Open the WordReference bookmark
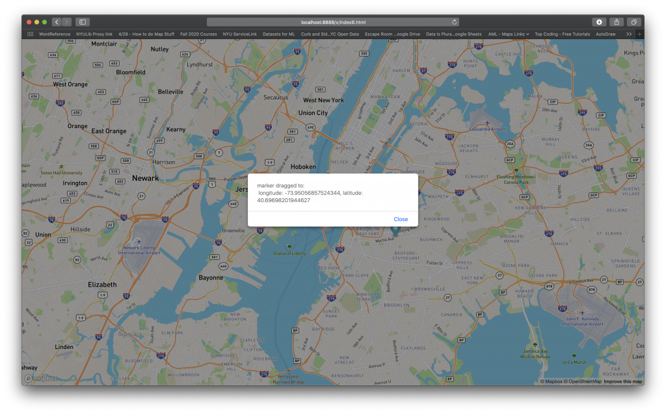 pyautogui.click(x=55, y=34)
